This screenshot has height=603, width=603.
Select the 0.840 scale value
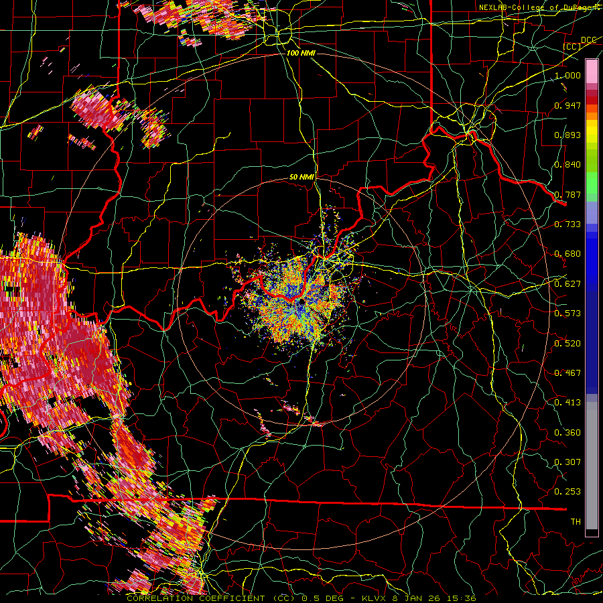pyautogui.click(x=567, y=165)
